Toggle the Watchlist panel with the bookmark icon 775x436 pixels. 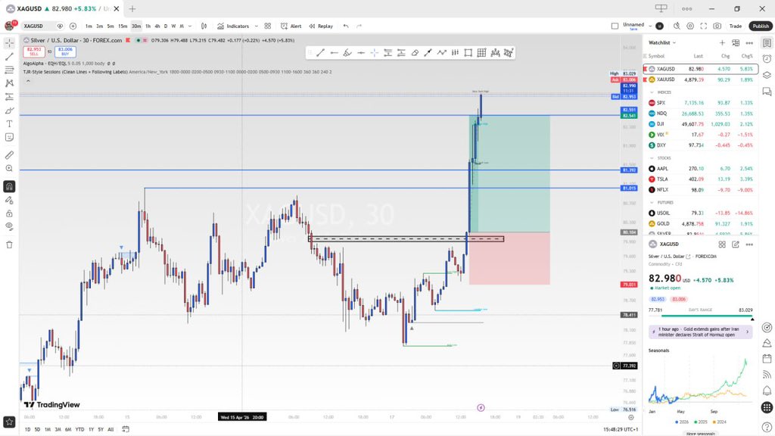pyautogui.click(x=765, y=43)
